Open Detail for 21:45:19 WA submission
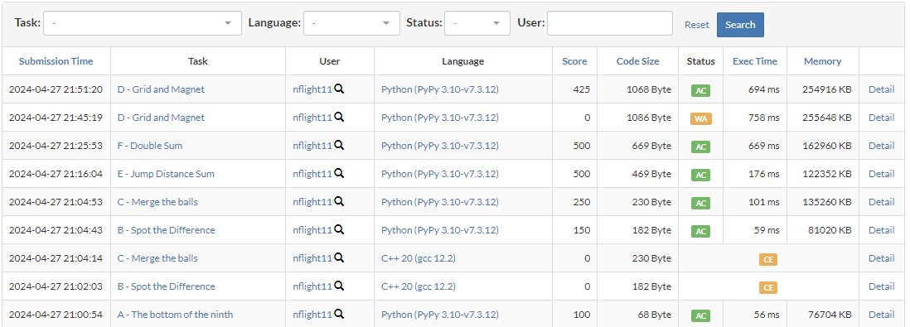910x327 pixels. click(x=881, y=117)
